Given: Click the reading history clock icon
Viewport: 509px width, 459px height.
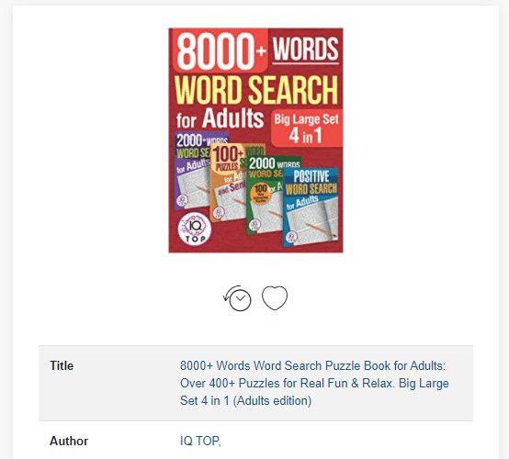Looking at the screenshot, I should point(238,298).
